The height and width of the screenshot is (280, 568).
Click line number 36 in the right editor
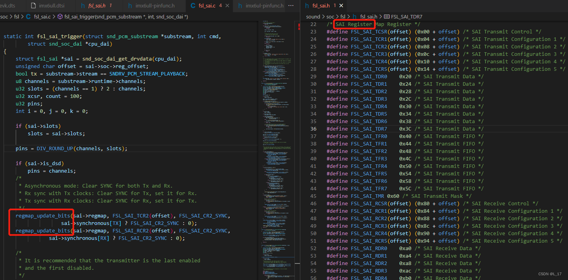tap(313, 129)
